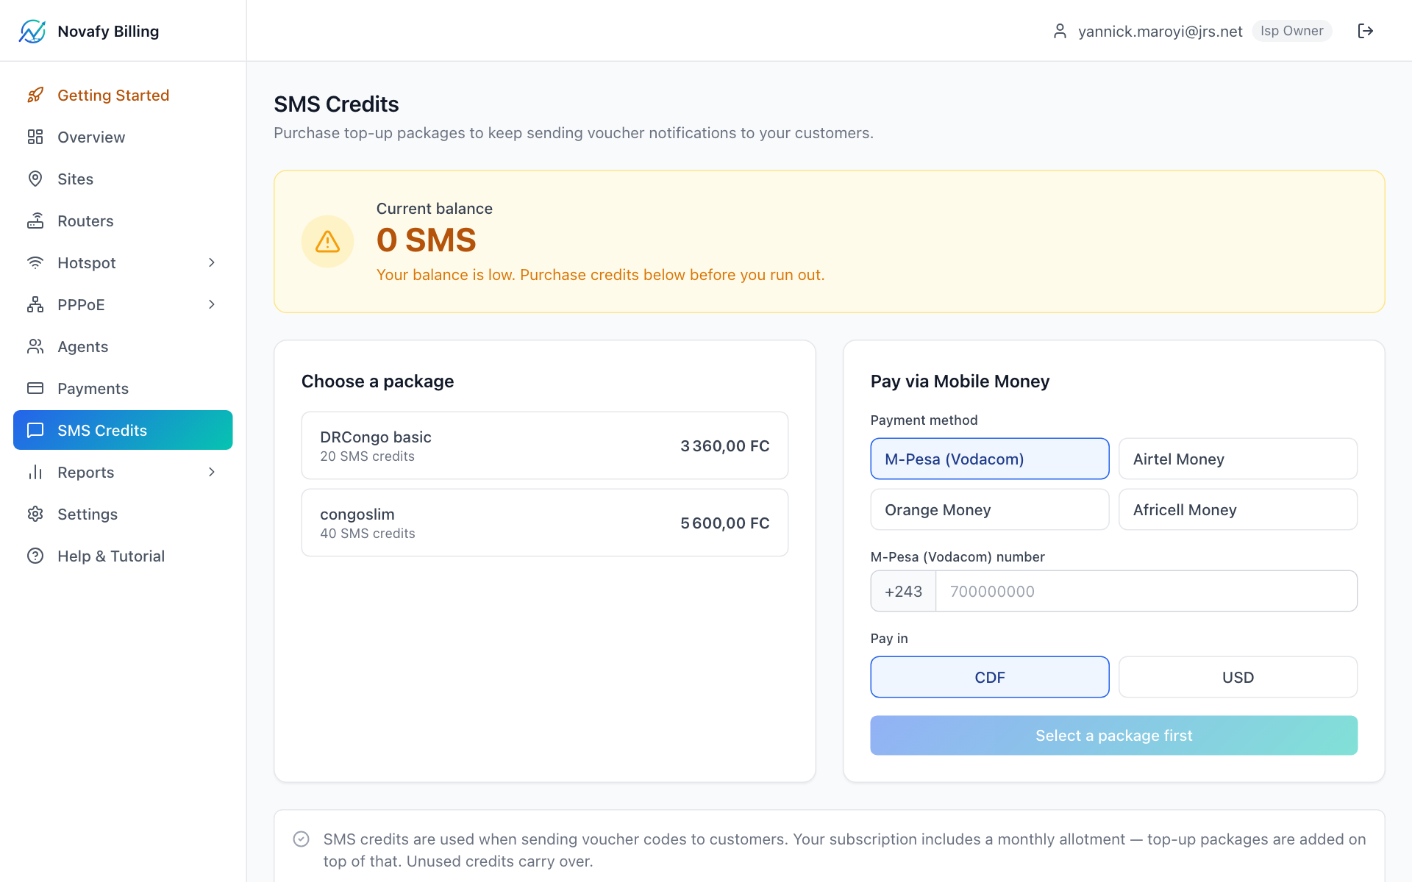
Task: Expand the Hotspot submenu chevron
Action: click(212, 262)
